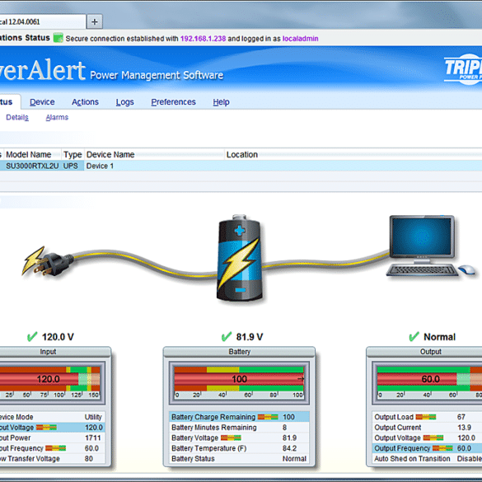Select the Auto Shed on Transition row
The width and height of the screenshot is (482, 482).
pyautogui.click(x=427, y=459)
